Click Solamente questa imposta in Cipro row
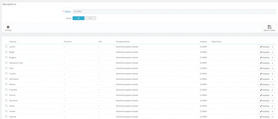 (x=127, y=68)
